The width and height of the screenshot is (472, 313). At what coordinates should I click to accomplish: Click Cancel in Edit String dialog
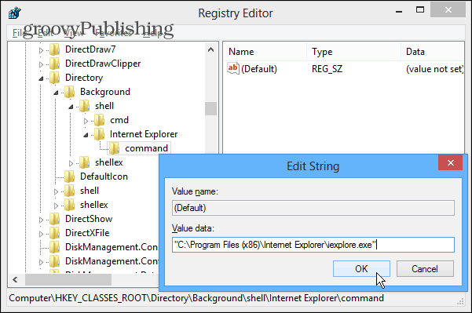click(425, 268)
